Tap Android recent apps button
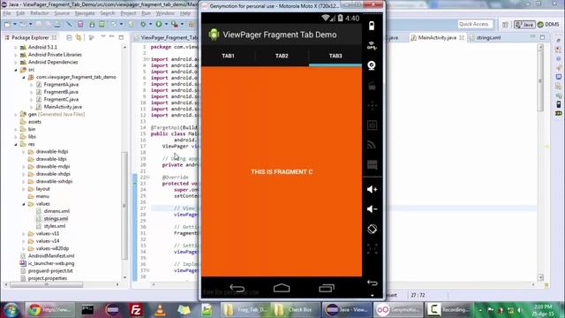This screenshot has width=565, height=318. 327,288
